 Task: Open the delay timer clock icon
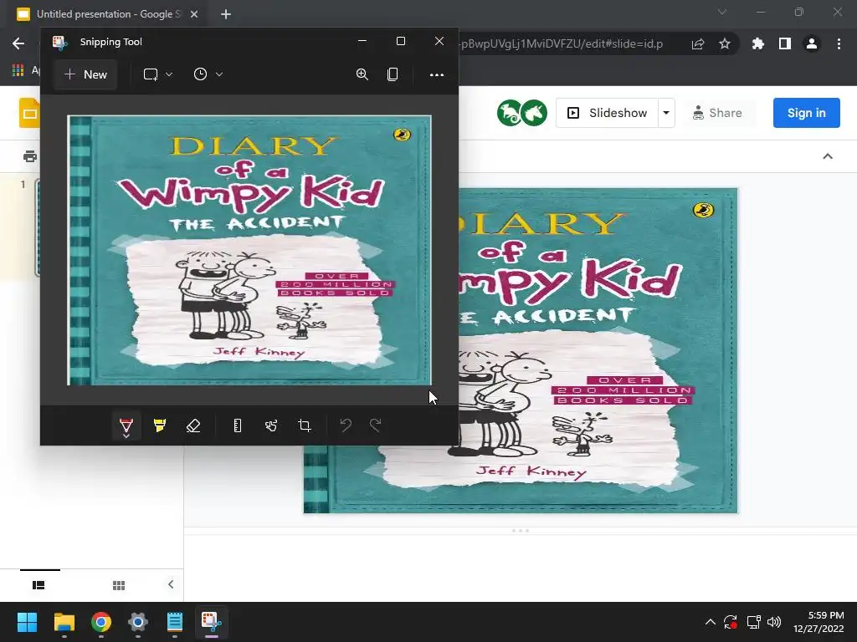(201, 74)
